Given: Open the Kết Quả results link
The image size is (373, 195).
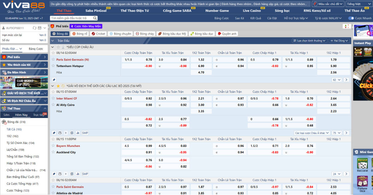Looking at the screenshot, I should [x=256, y=18].
